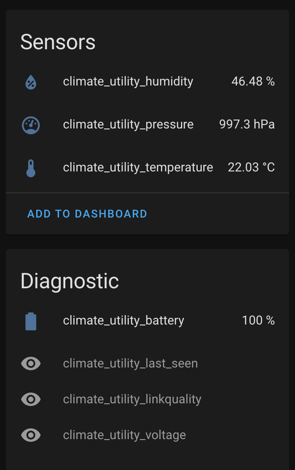295x470 pixels.
Task: Toggle visibility of climate_utility_linkquality
Action: (x=30, y=399)
